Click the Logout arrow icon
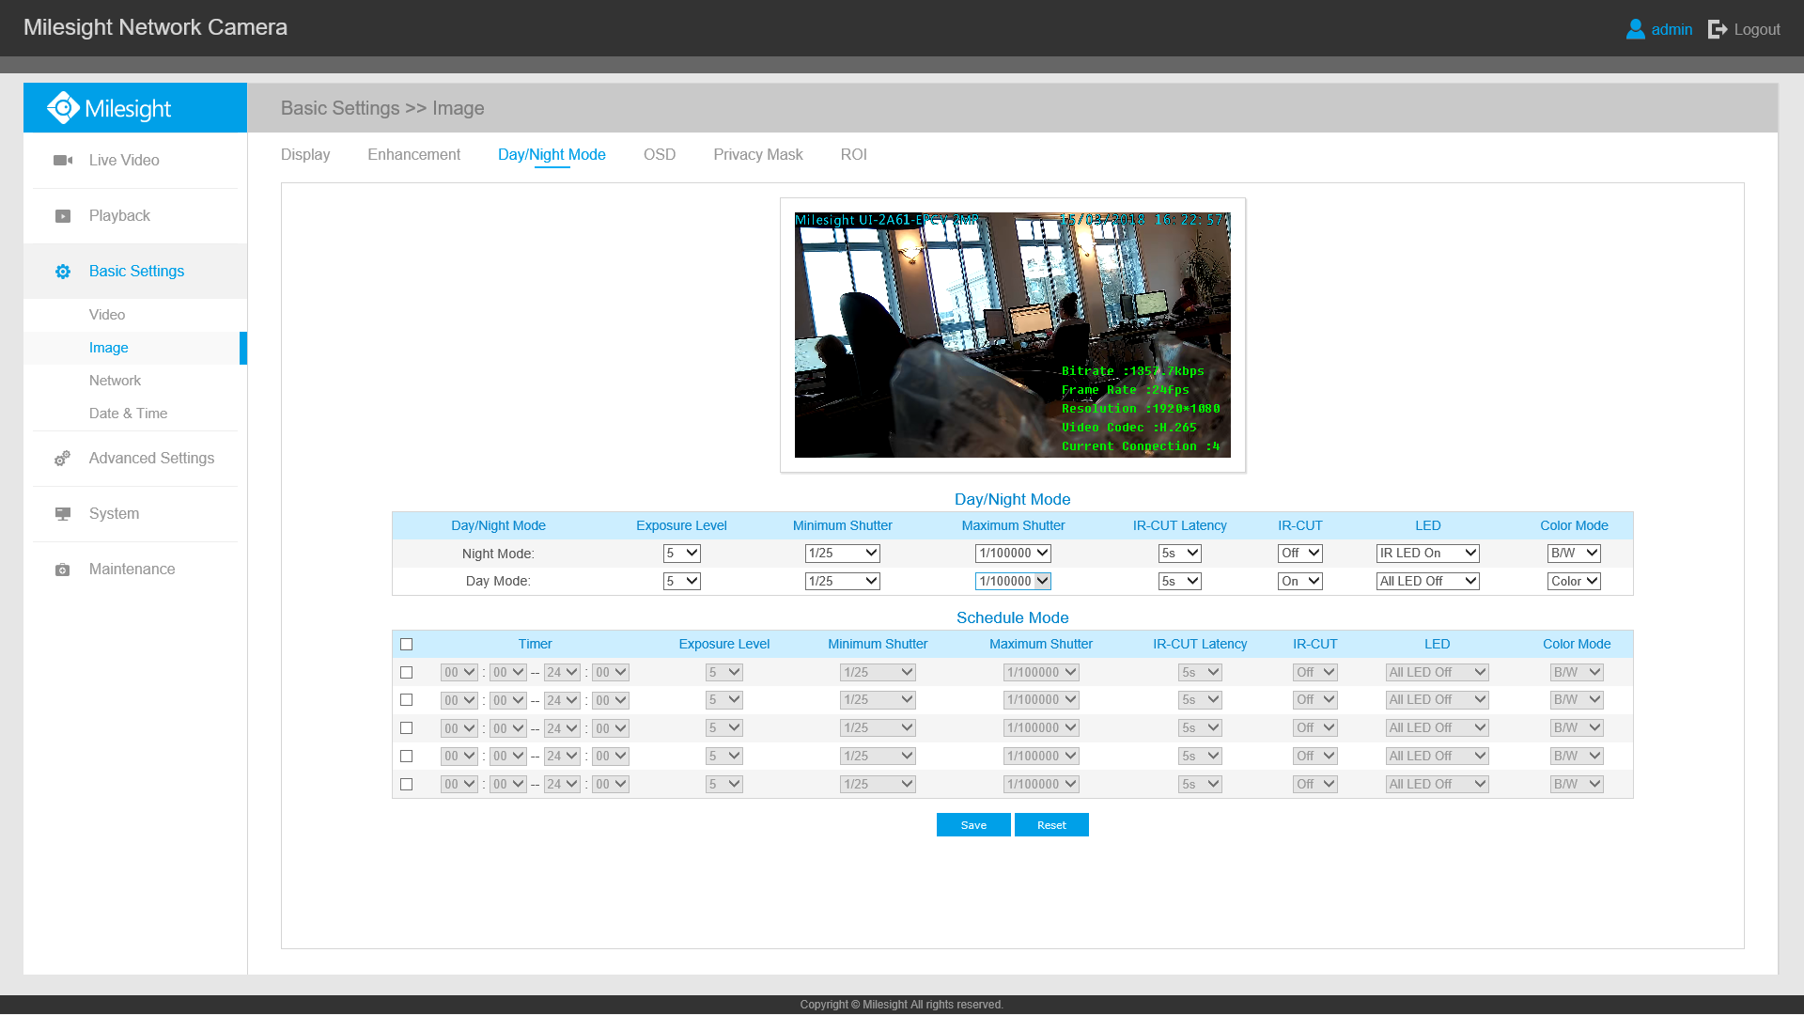This screenshot has height=1015, width=1804. [1718, 29]
